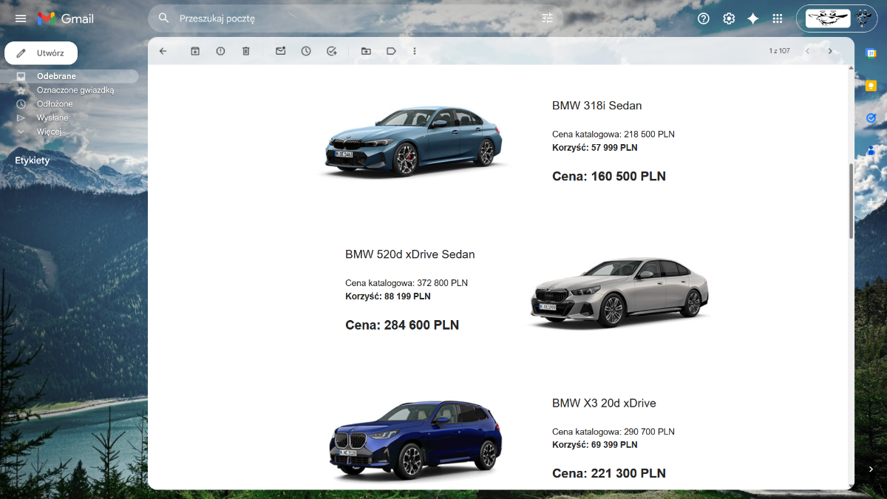This screenshot has width=887, height=499.
Task: Add the email to Tasks
Action: point(332,51)
